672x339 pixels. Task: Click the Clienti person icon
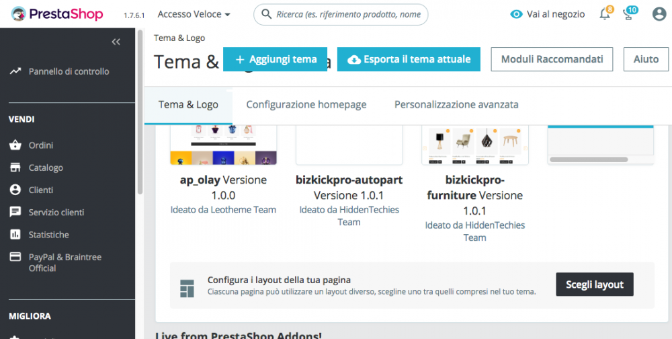tap(15, 190)
